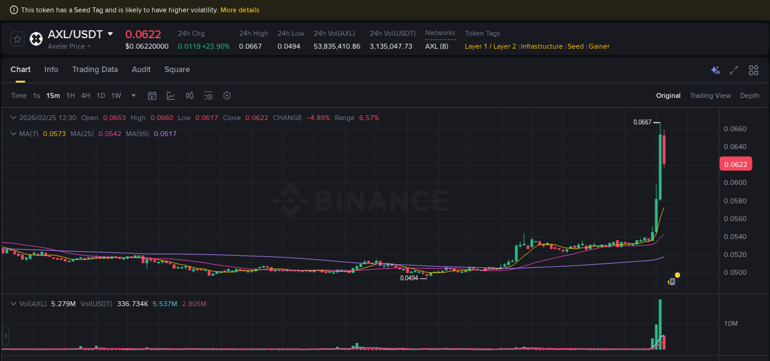Image resolution: width=770 pixels, height=361 pixels.
Task: Toggle the favorite star for AXL/USDT
Action: tap(17, 39)
